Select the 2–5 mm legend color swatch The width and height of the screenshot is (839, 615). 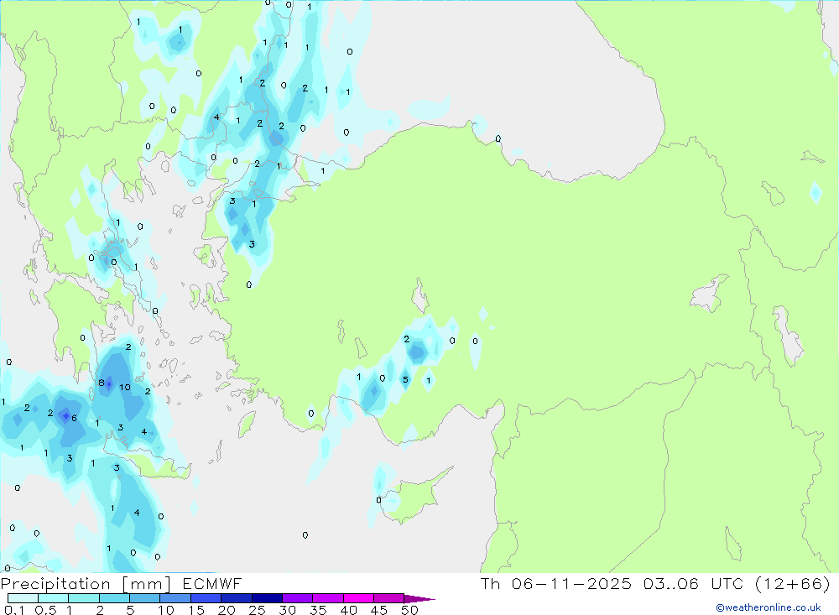click(114, 598)
